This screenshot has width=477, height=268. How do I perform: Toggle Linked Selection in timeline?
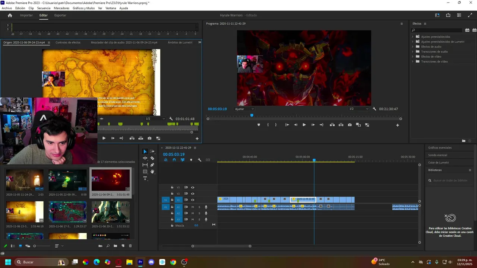pos(183,160)
